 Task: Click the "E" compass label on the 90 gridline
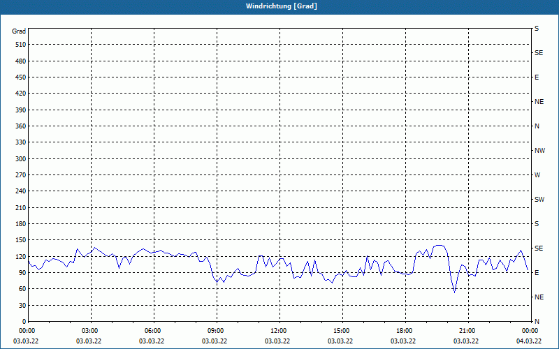537,273
